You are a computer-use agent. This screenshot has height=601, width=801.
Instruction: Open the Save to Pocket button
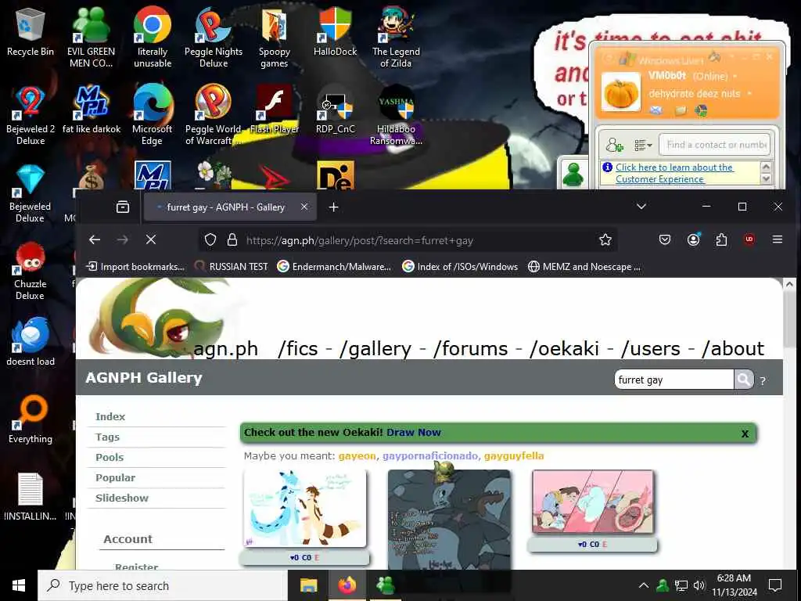point(665,239)
